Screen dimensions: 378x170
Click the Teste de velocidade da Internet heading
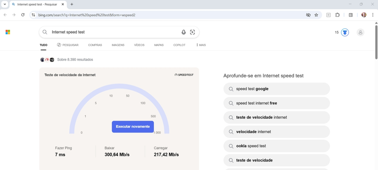(x=70, y=75)
